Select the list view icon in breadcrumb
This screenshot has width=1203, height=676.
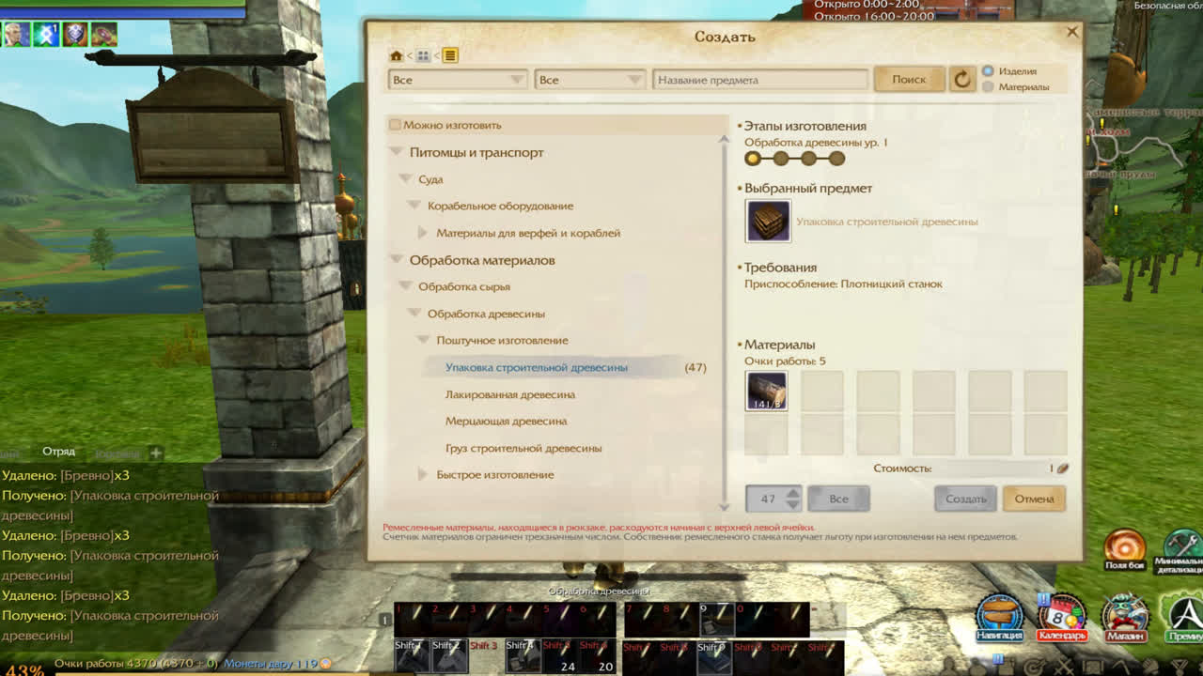pyautogui.click(x=450, y=55)
